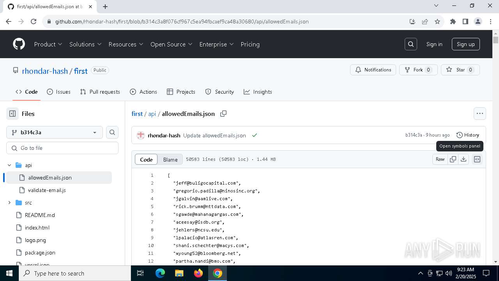
Task: Bookmark this page with star icon
Action: (437, 21)
